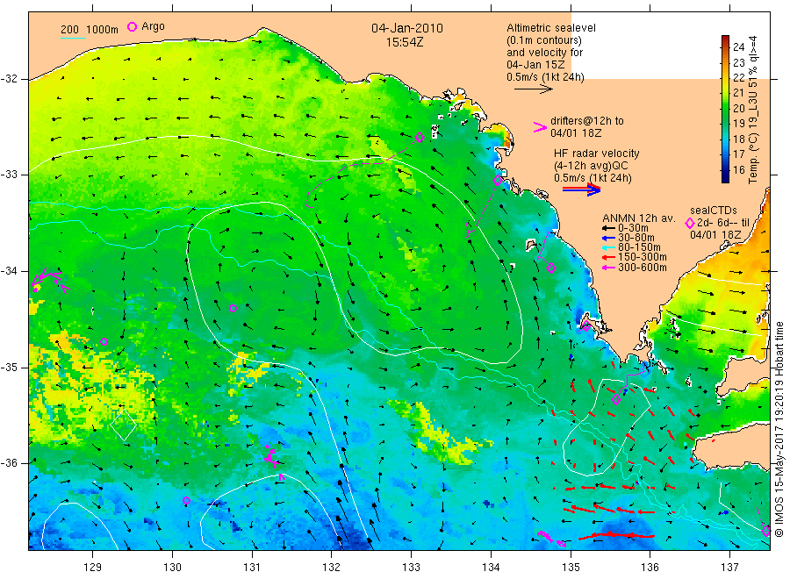The width and height of the screenshot is (790, 579).
Task: Click the magenta sealCTDs diamond legend symbol
Action: [x=690, y=223]
